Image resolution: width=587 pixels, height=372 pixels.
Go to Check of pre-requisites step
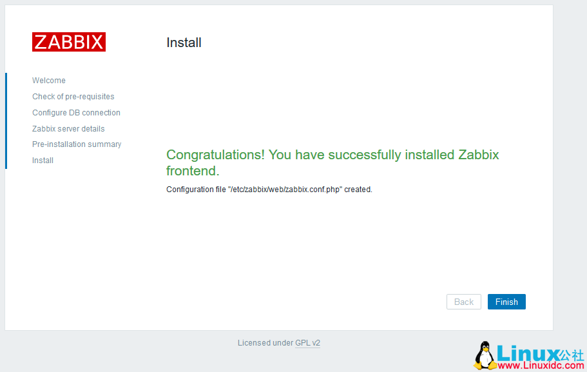[73, 97]
